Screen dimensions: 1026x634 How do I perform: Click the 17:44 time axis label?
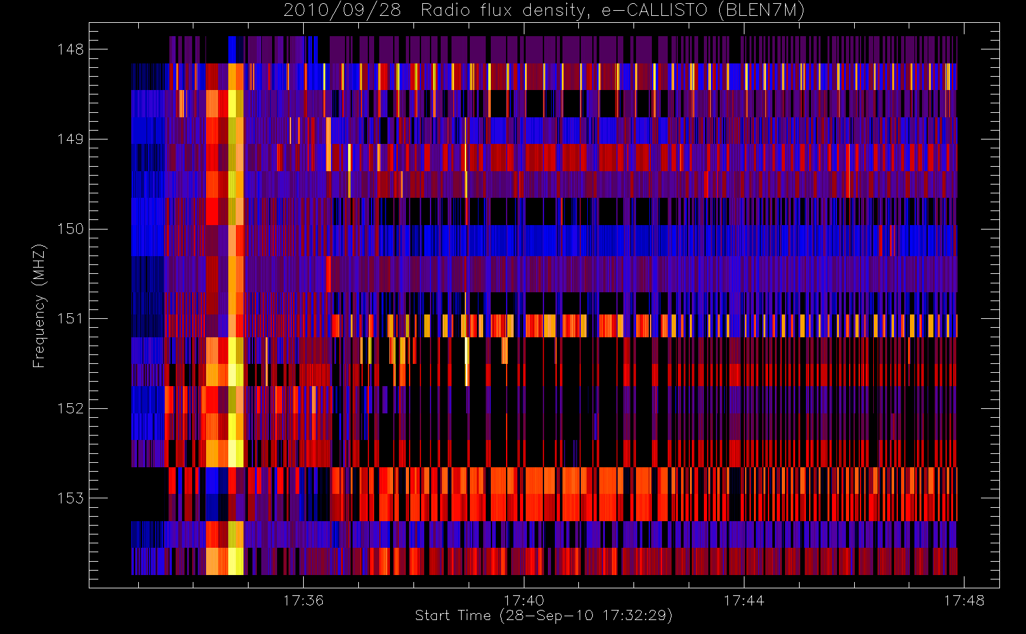(x=744, y=600)
